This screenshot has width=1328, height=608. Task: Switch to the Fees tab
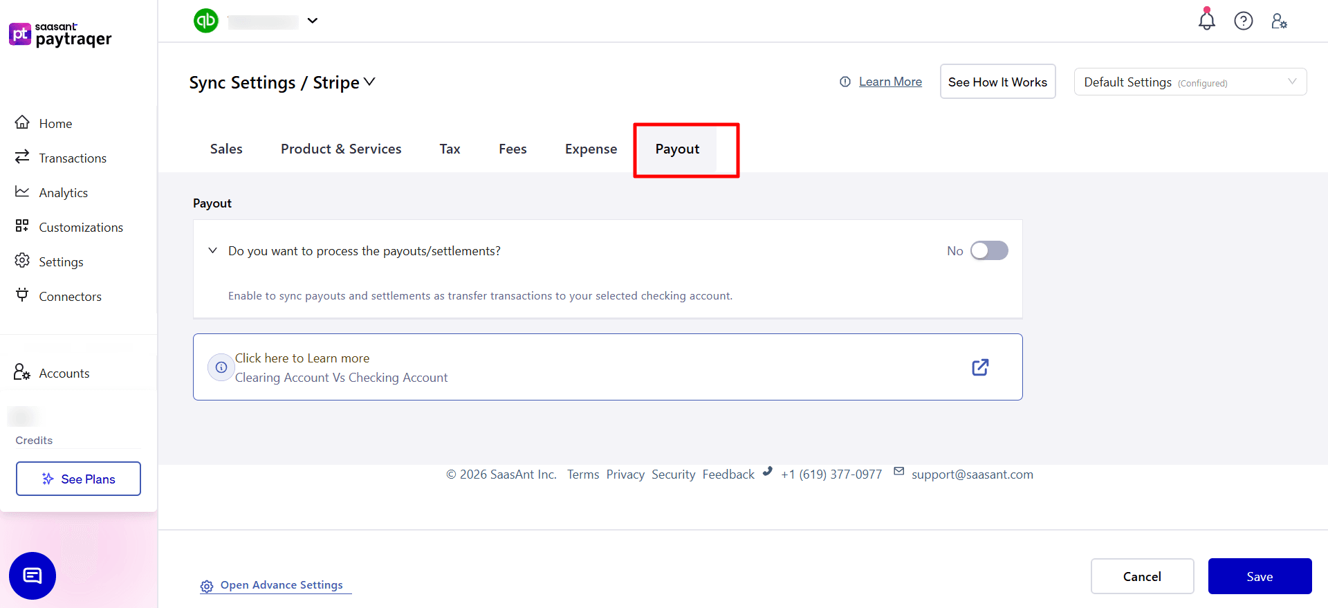point(513,149)
